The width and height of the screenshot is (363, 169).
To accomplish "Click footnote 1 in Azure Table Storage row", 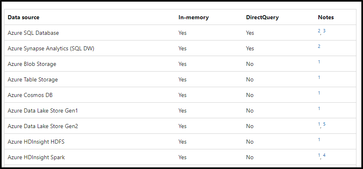I will (x=319, y=78).
